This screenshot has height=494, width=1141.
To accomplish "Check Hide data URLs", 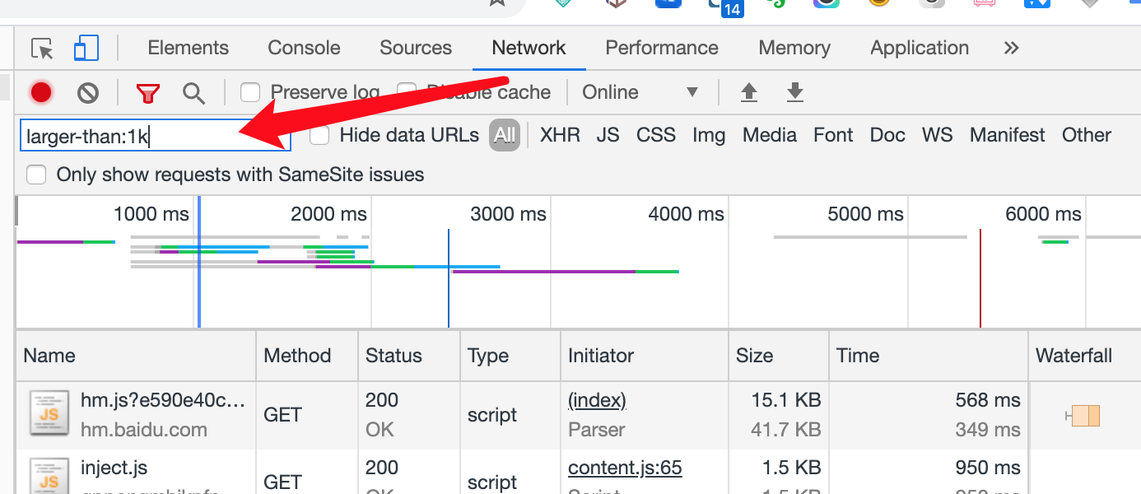I will point(319,135).
